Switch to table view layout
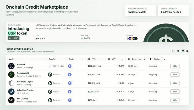This screenshot has height=110, width=194. point(183,51)
